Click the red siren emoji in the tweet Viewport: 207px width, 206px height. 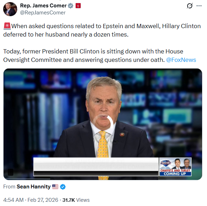[x=7, y=26]
